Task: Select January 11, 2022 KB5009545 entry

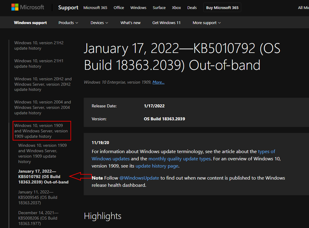Action: pyautogui.click(x=38, y=197)
